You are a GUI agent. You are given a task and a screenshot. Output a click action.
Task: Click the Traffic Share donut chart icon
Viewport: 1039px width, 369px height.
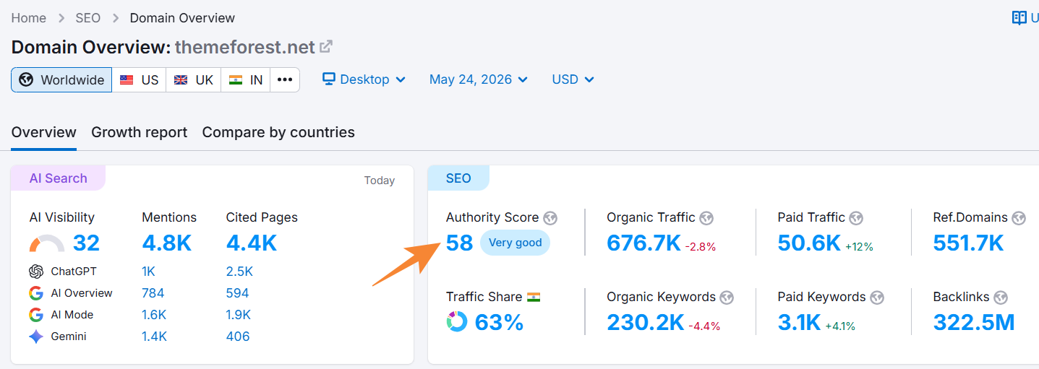pos(457,322)
